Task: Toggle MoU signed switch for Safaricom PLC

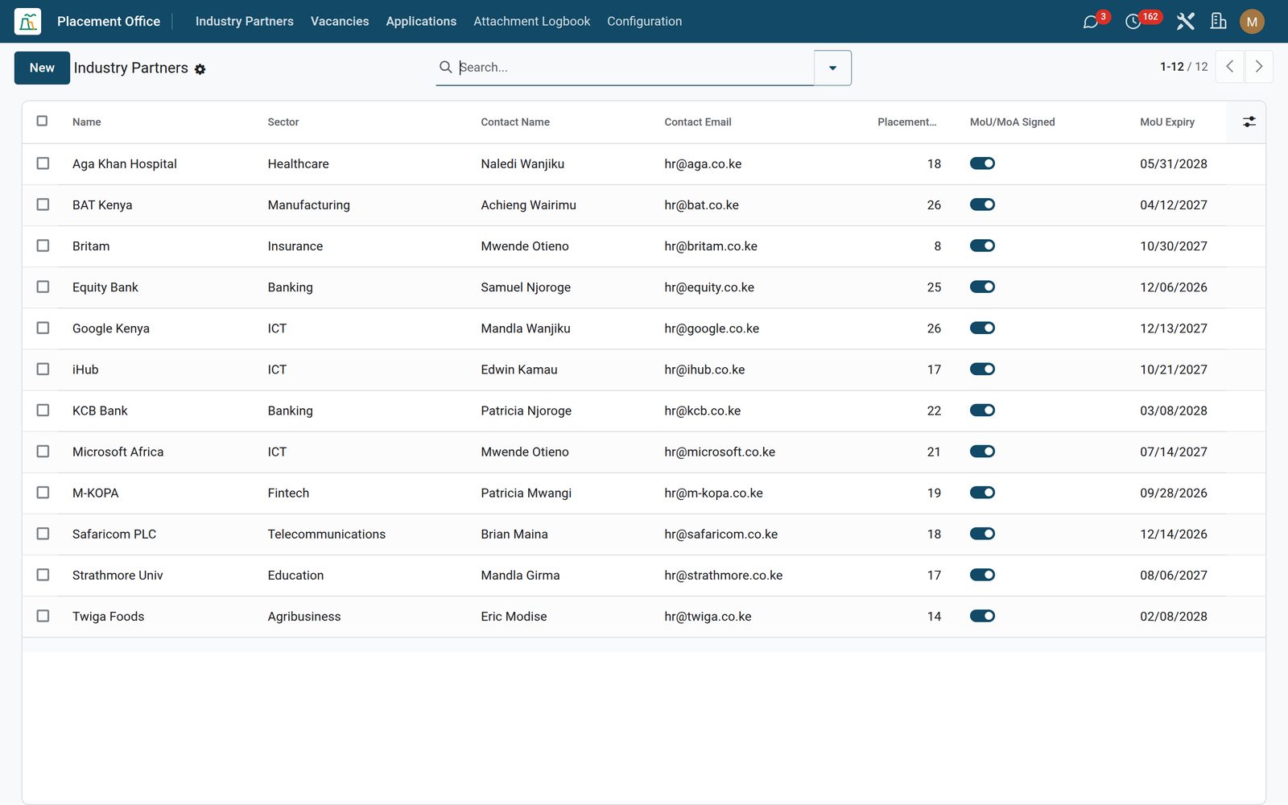Action: coord(982,534)
